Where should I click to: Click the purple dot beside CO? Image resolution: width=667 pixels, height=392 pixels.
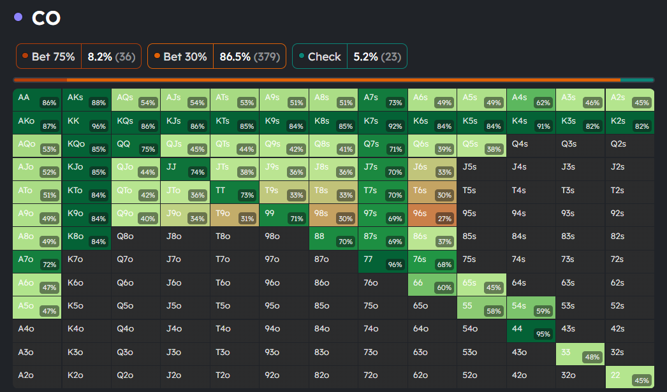[x=18, y=17]
